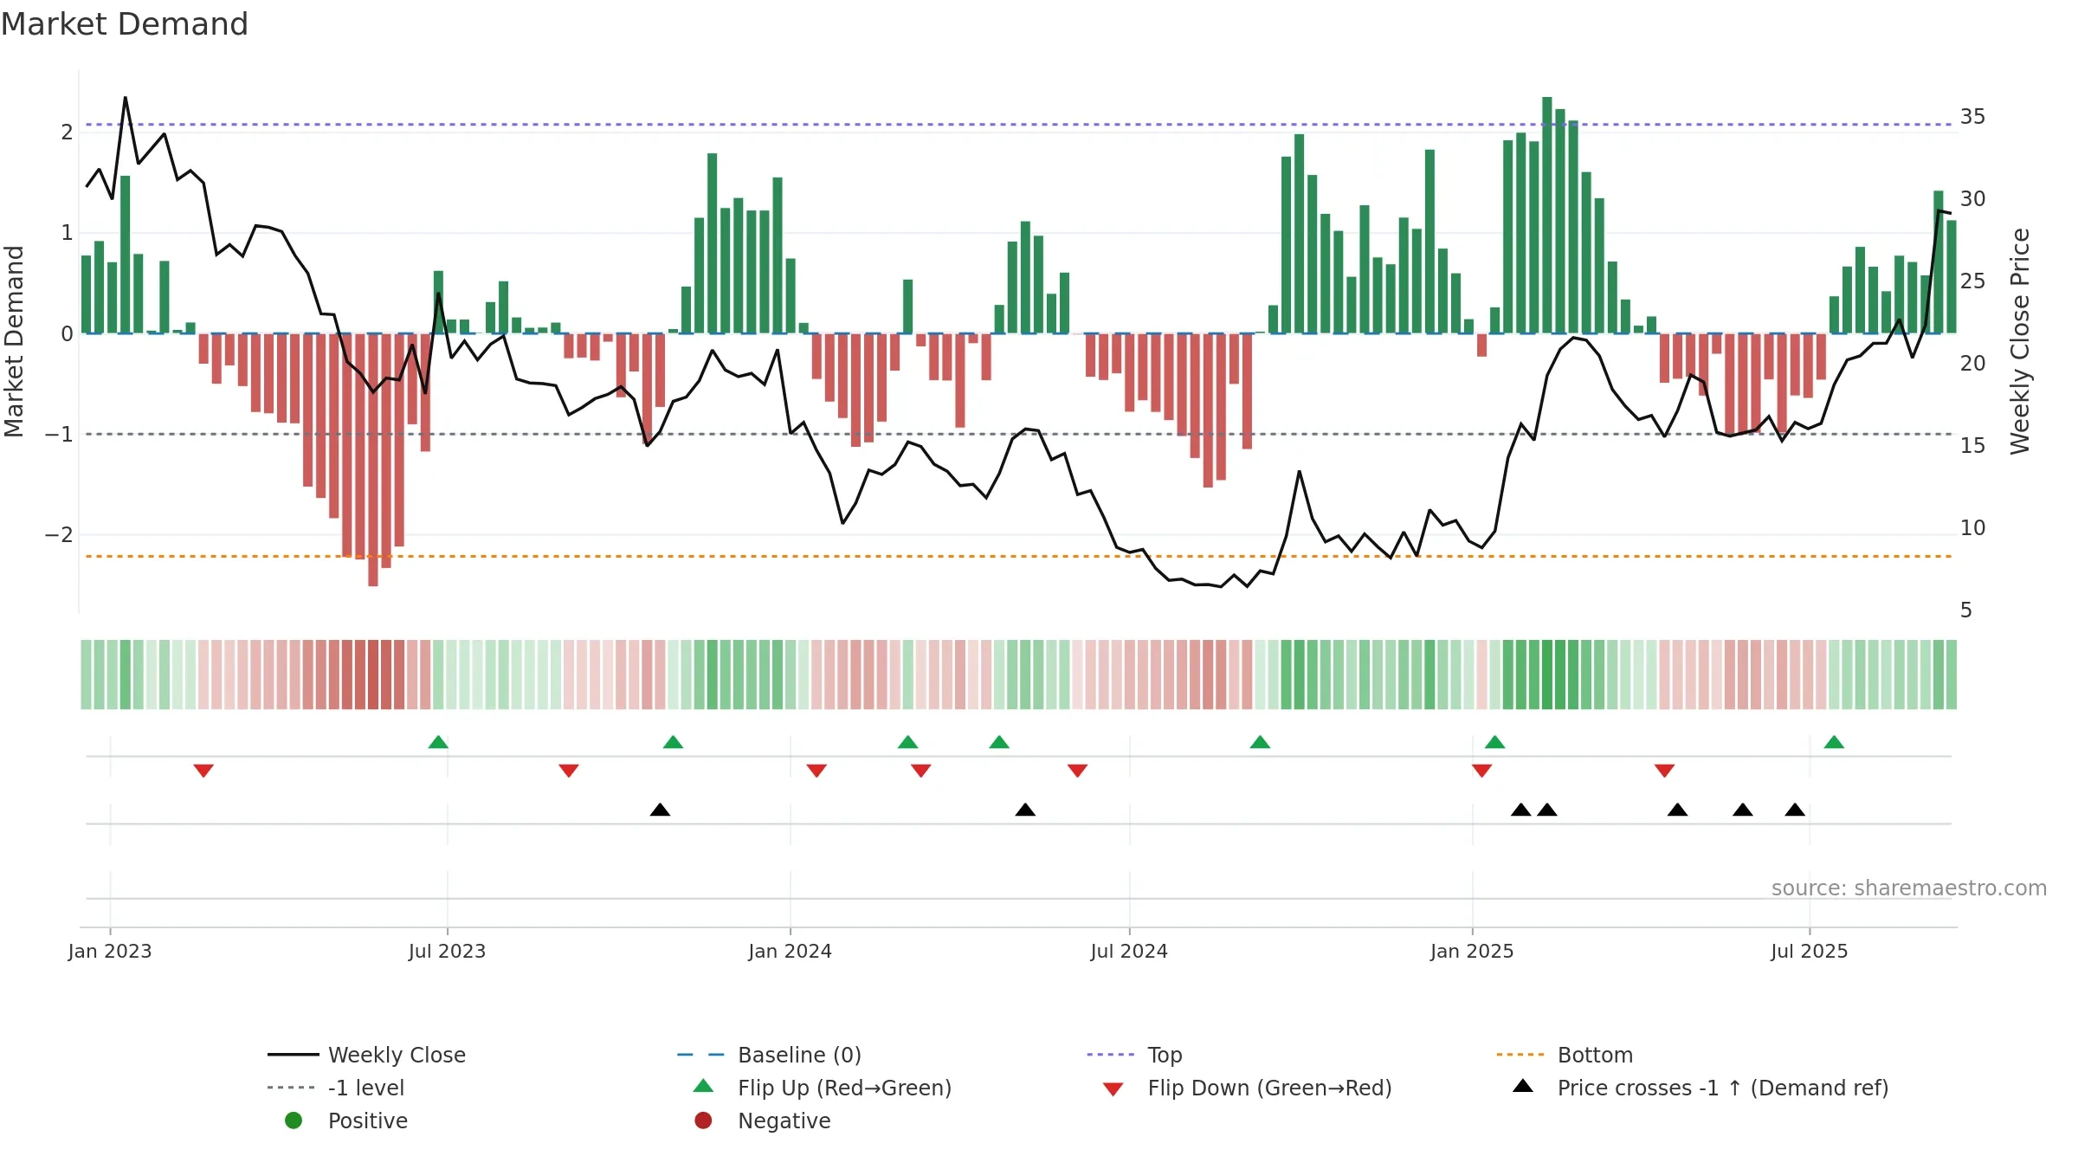Click the −2 tick on the Market Demand axis
This screenshot has width=2078, height=1169.
point(59,535)
